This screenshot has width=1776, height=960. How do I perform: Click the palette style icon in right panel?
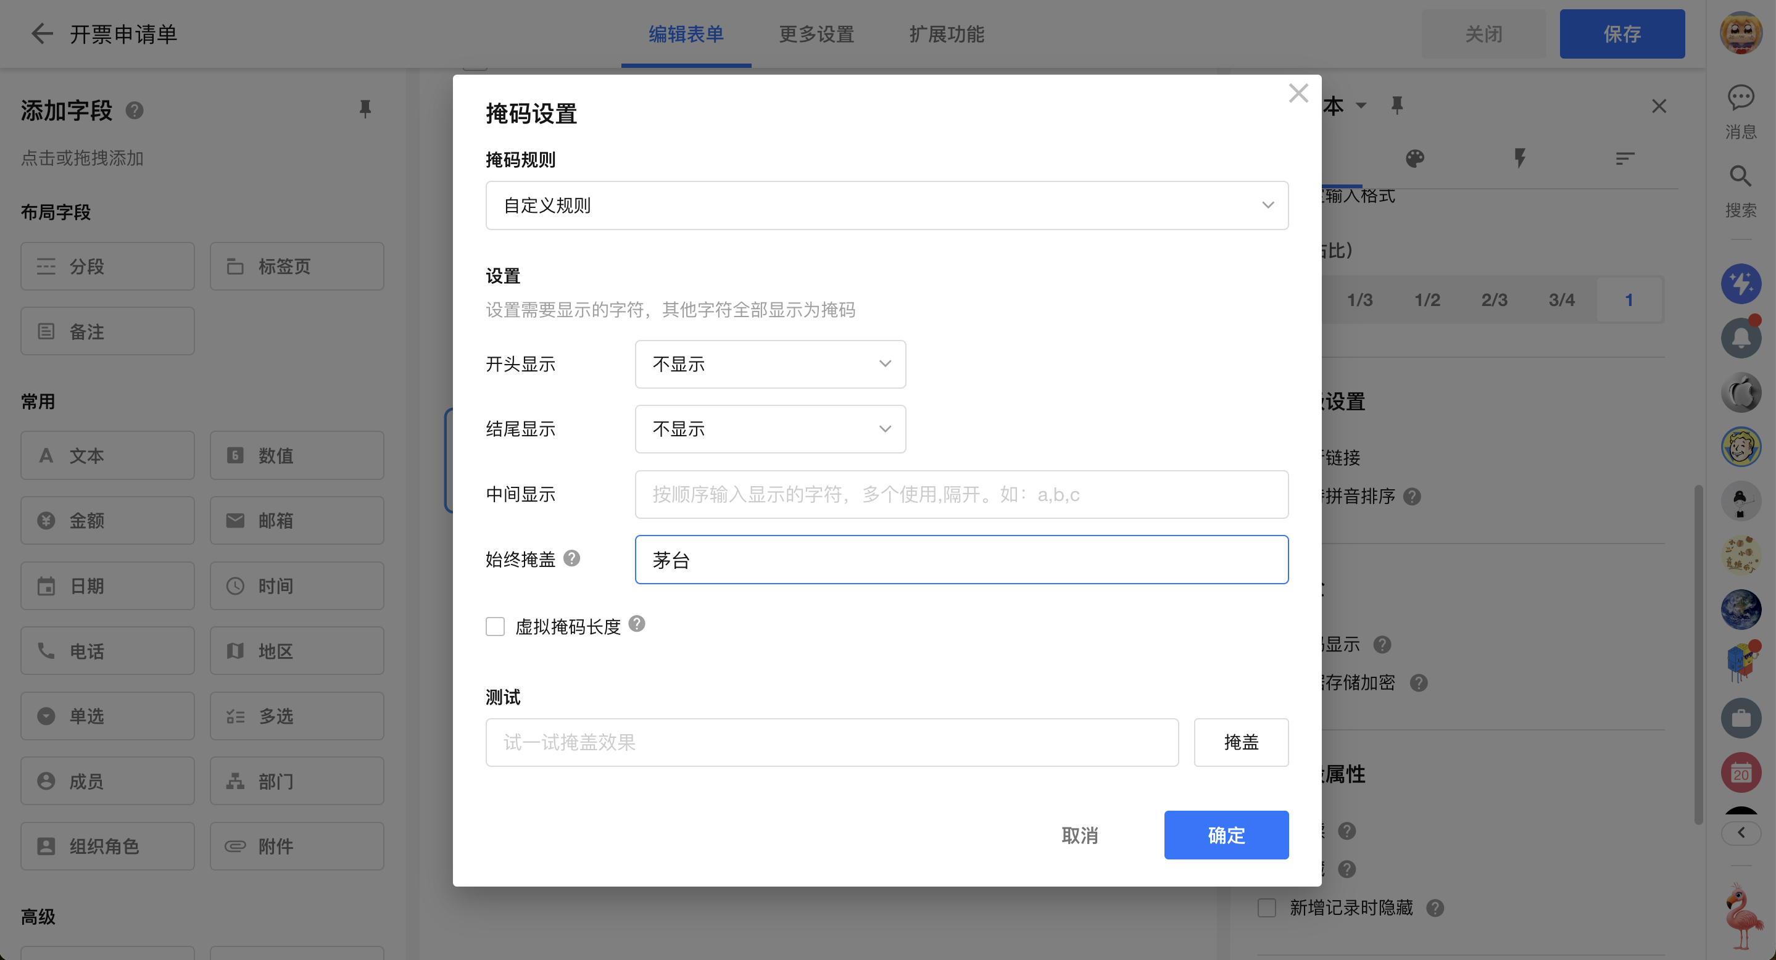[x=1415, y=159]
